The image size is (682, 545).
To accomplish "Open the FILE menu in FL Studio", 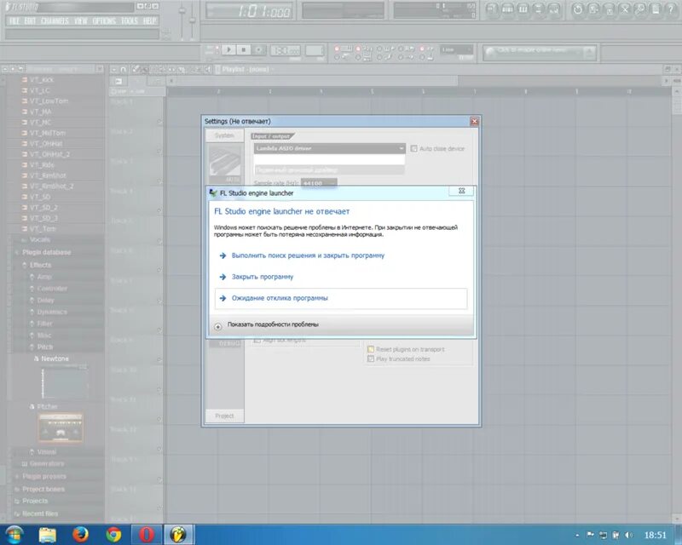I will tap(14, 20).
